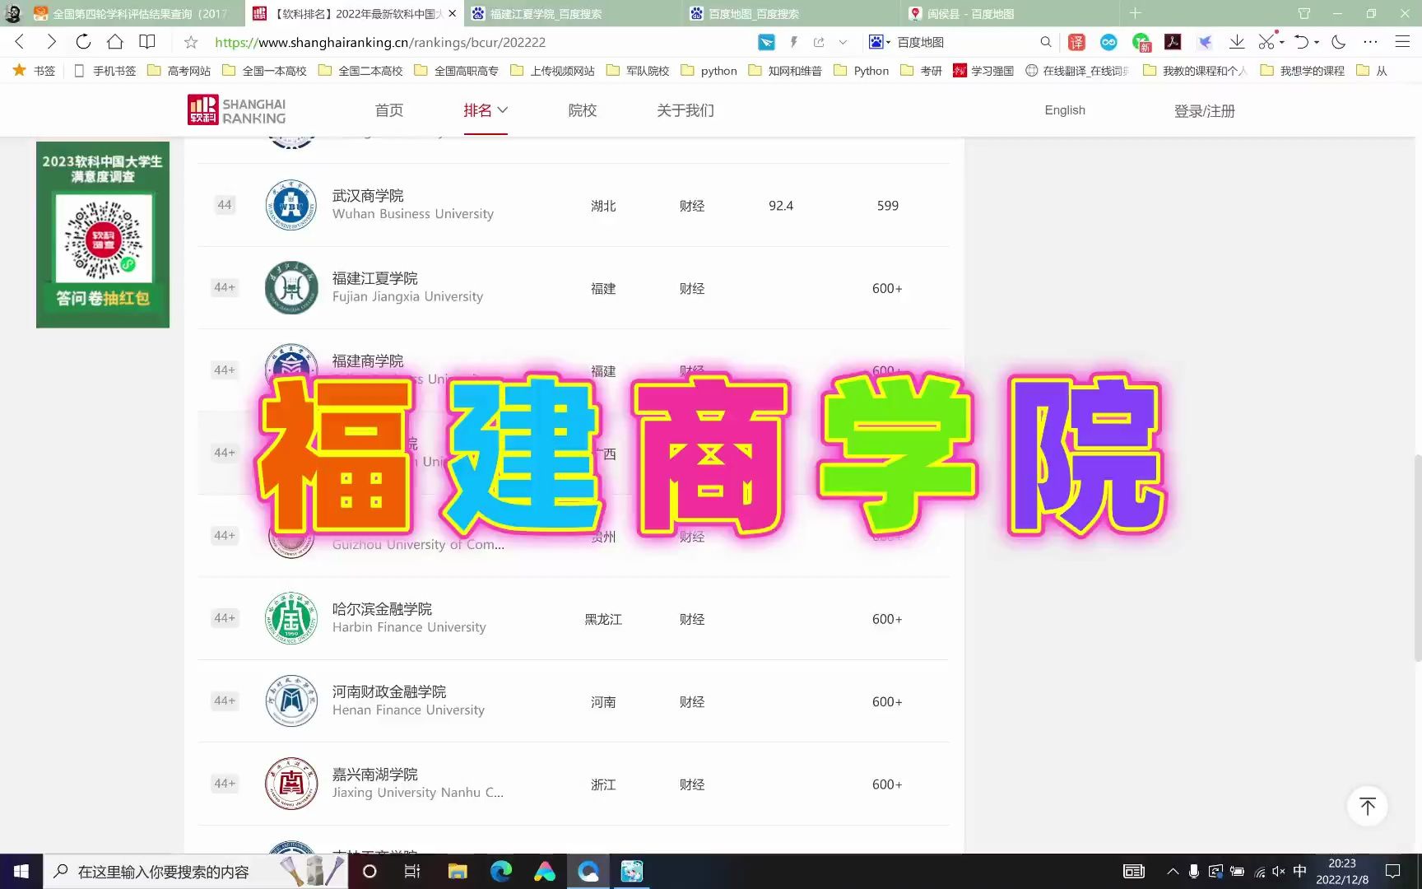
Task: Open the Adobe PDF extension icon
Action: pos(1173,42)
